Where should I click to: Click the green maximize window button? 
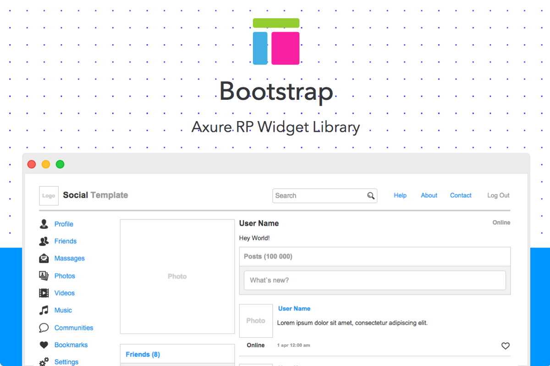click(x=60, y=164)
